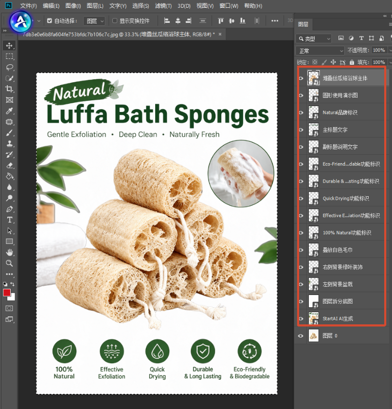The width and height of the screenshot is (392, 409).
Task: Select the Rectangle shape tool
Action: click(9, 242)
